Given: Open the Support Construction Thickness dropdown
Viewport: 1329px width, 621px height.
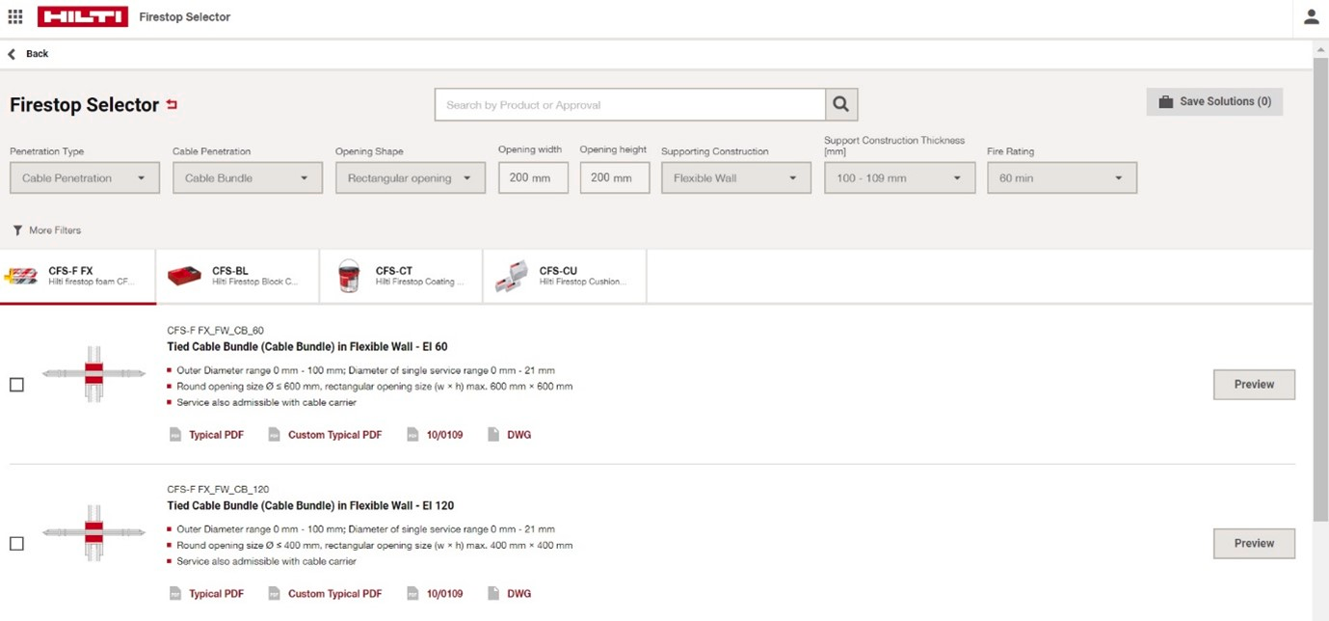Looking at the screenshot, I should click(x=899, y=177).
